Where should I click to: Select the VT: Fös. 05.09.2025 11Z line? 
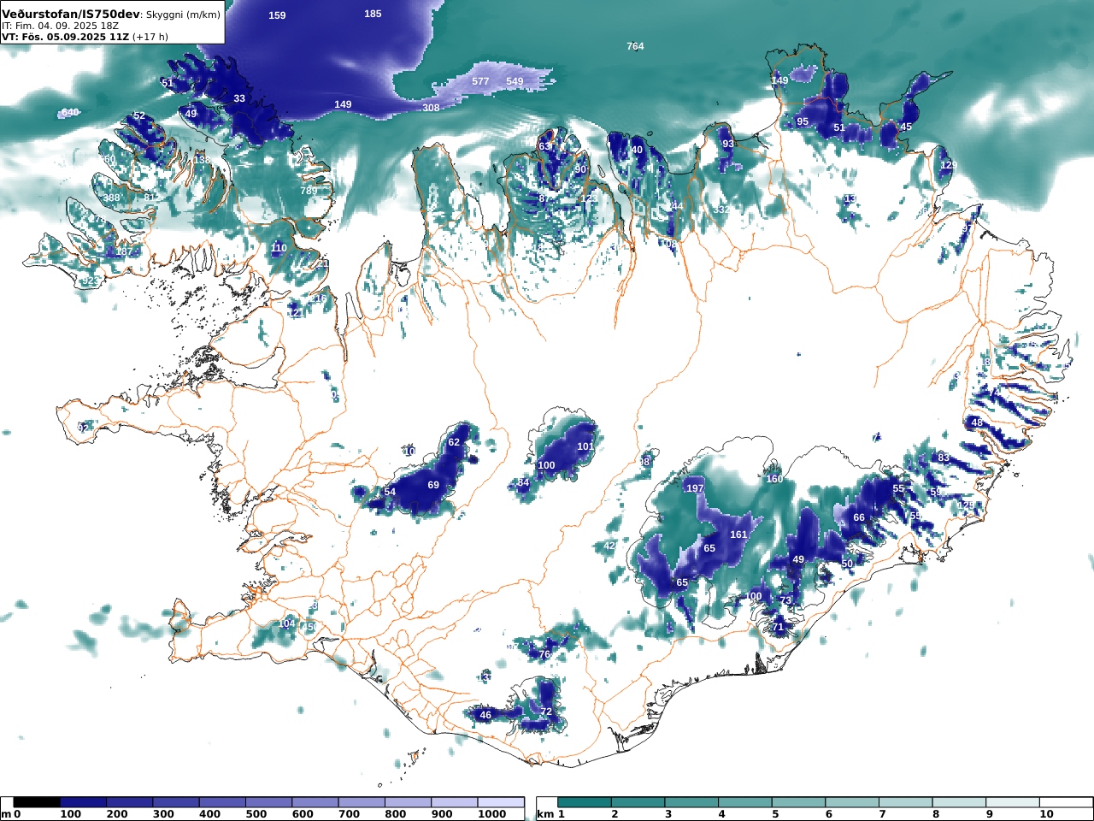click(65, 38)
